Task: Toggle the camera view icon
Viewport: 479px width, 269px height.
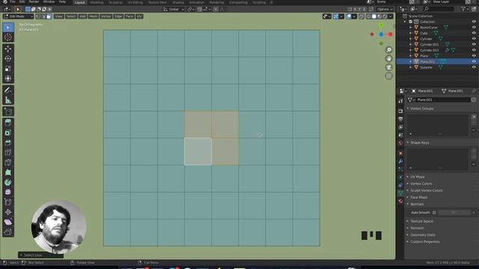Action: click(388, 67)
